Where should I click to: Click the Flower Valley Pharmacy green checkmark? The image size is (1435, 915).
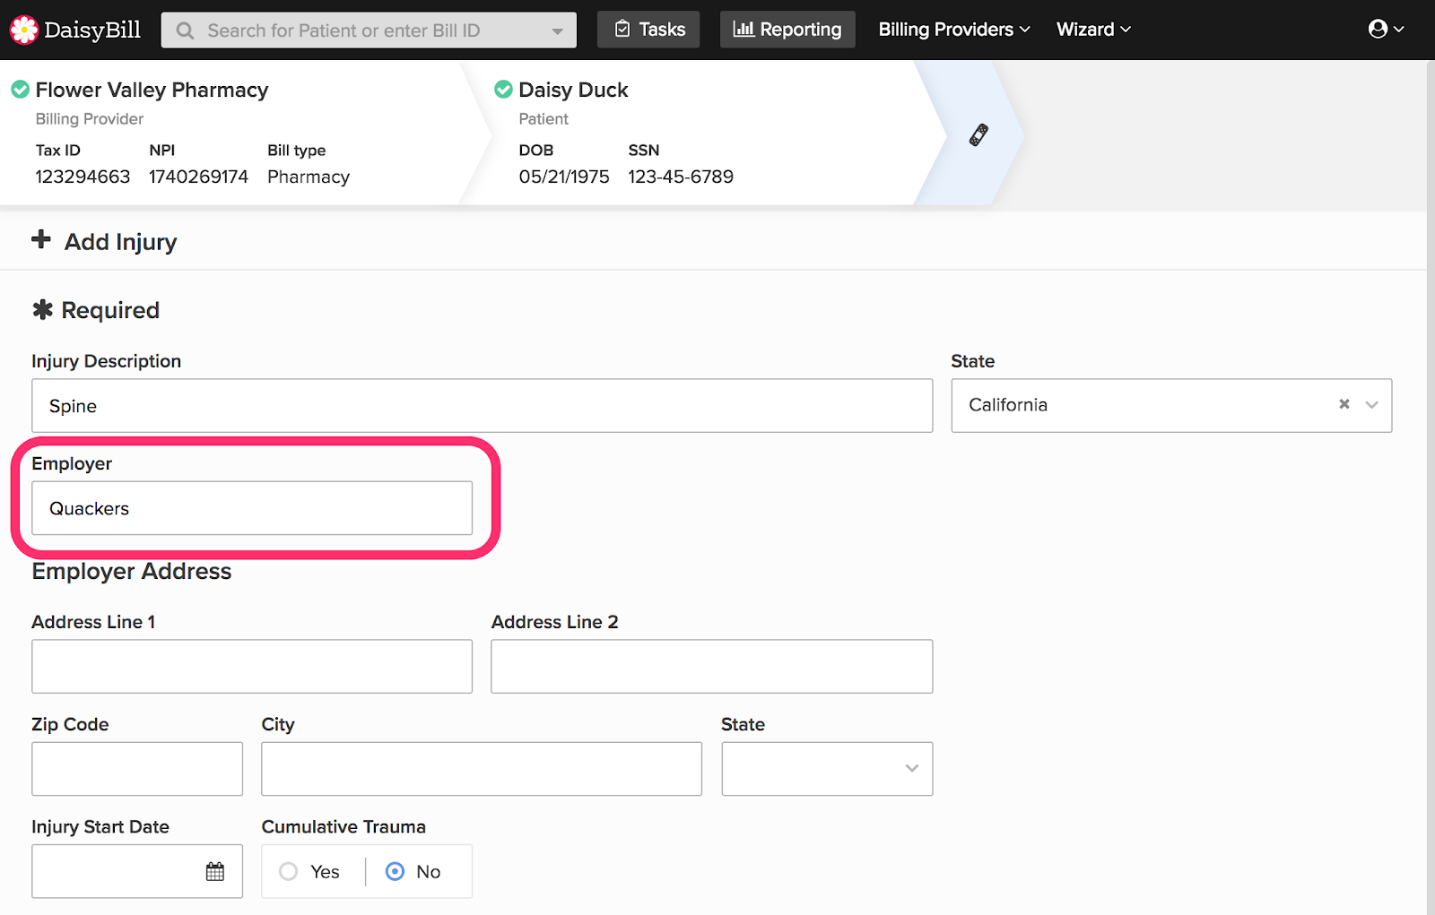click(20, 90)
